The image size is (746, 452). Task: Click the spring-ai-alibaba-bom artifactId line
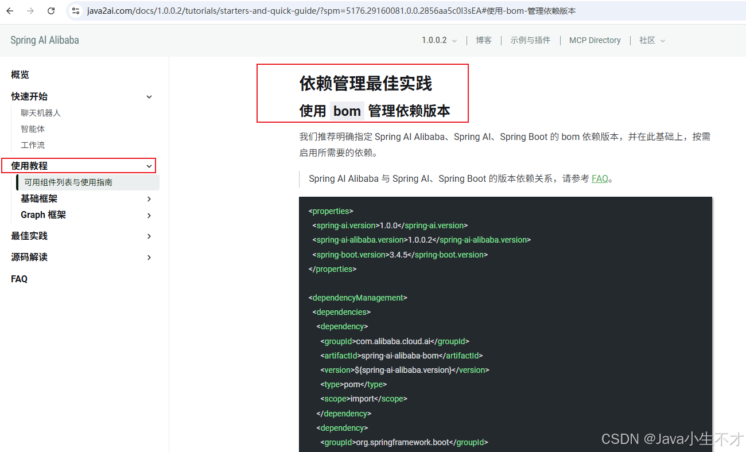[402, 355]
